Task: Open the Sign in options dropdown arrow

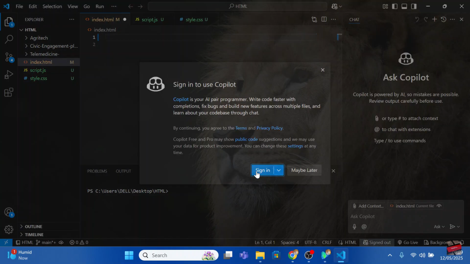Action: tap(279, 170)
